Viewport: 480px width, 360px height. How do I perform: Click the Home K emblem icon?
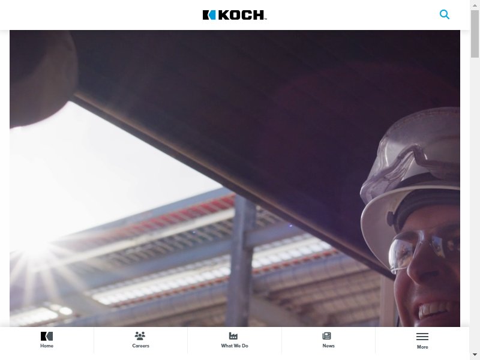pyautogui.click(x=47, y=336)
